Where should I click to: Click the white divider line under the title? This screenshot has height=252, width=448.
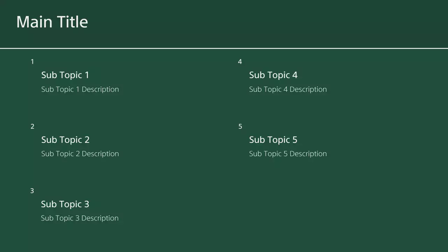224,48
